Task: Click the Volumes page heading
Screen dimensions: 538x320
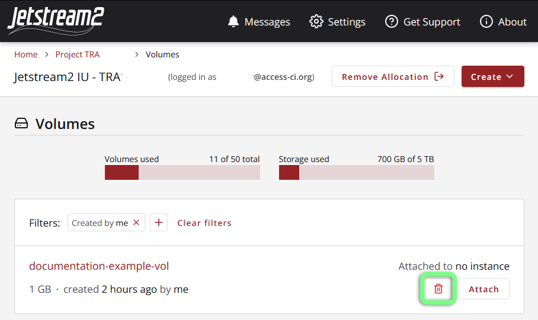Action: coord(65,124)
